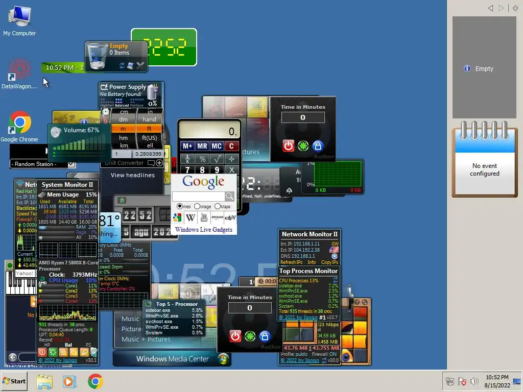
Task: Click the magnifier search icon in Google gadget
Action: pos(229,196)
